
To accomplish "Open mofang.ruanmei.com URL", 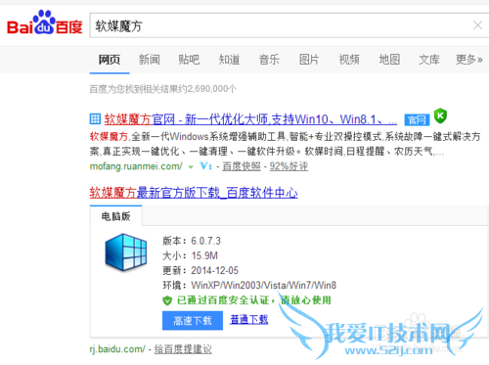I will (x=136, y=166).
